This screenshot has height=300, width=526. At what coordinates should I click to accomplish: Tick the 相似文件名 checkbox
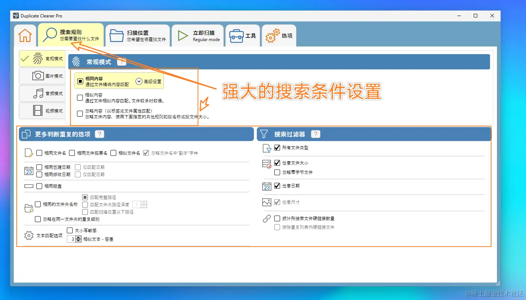113,153
